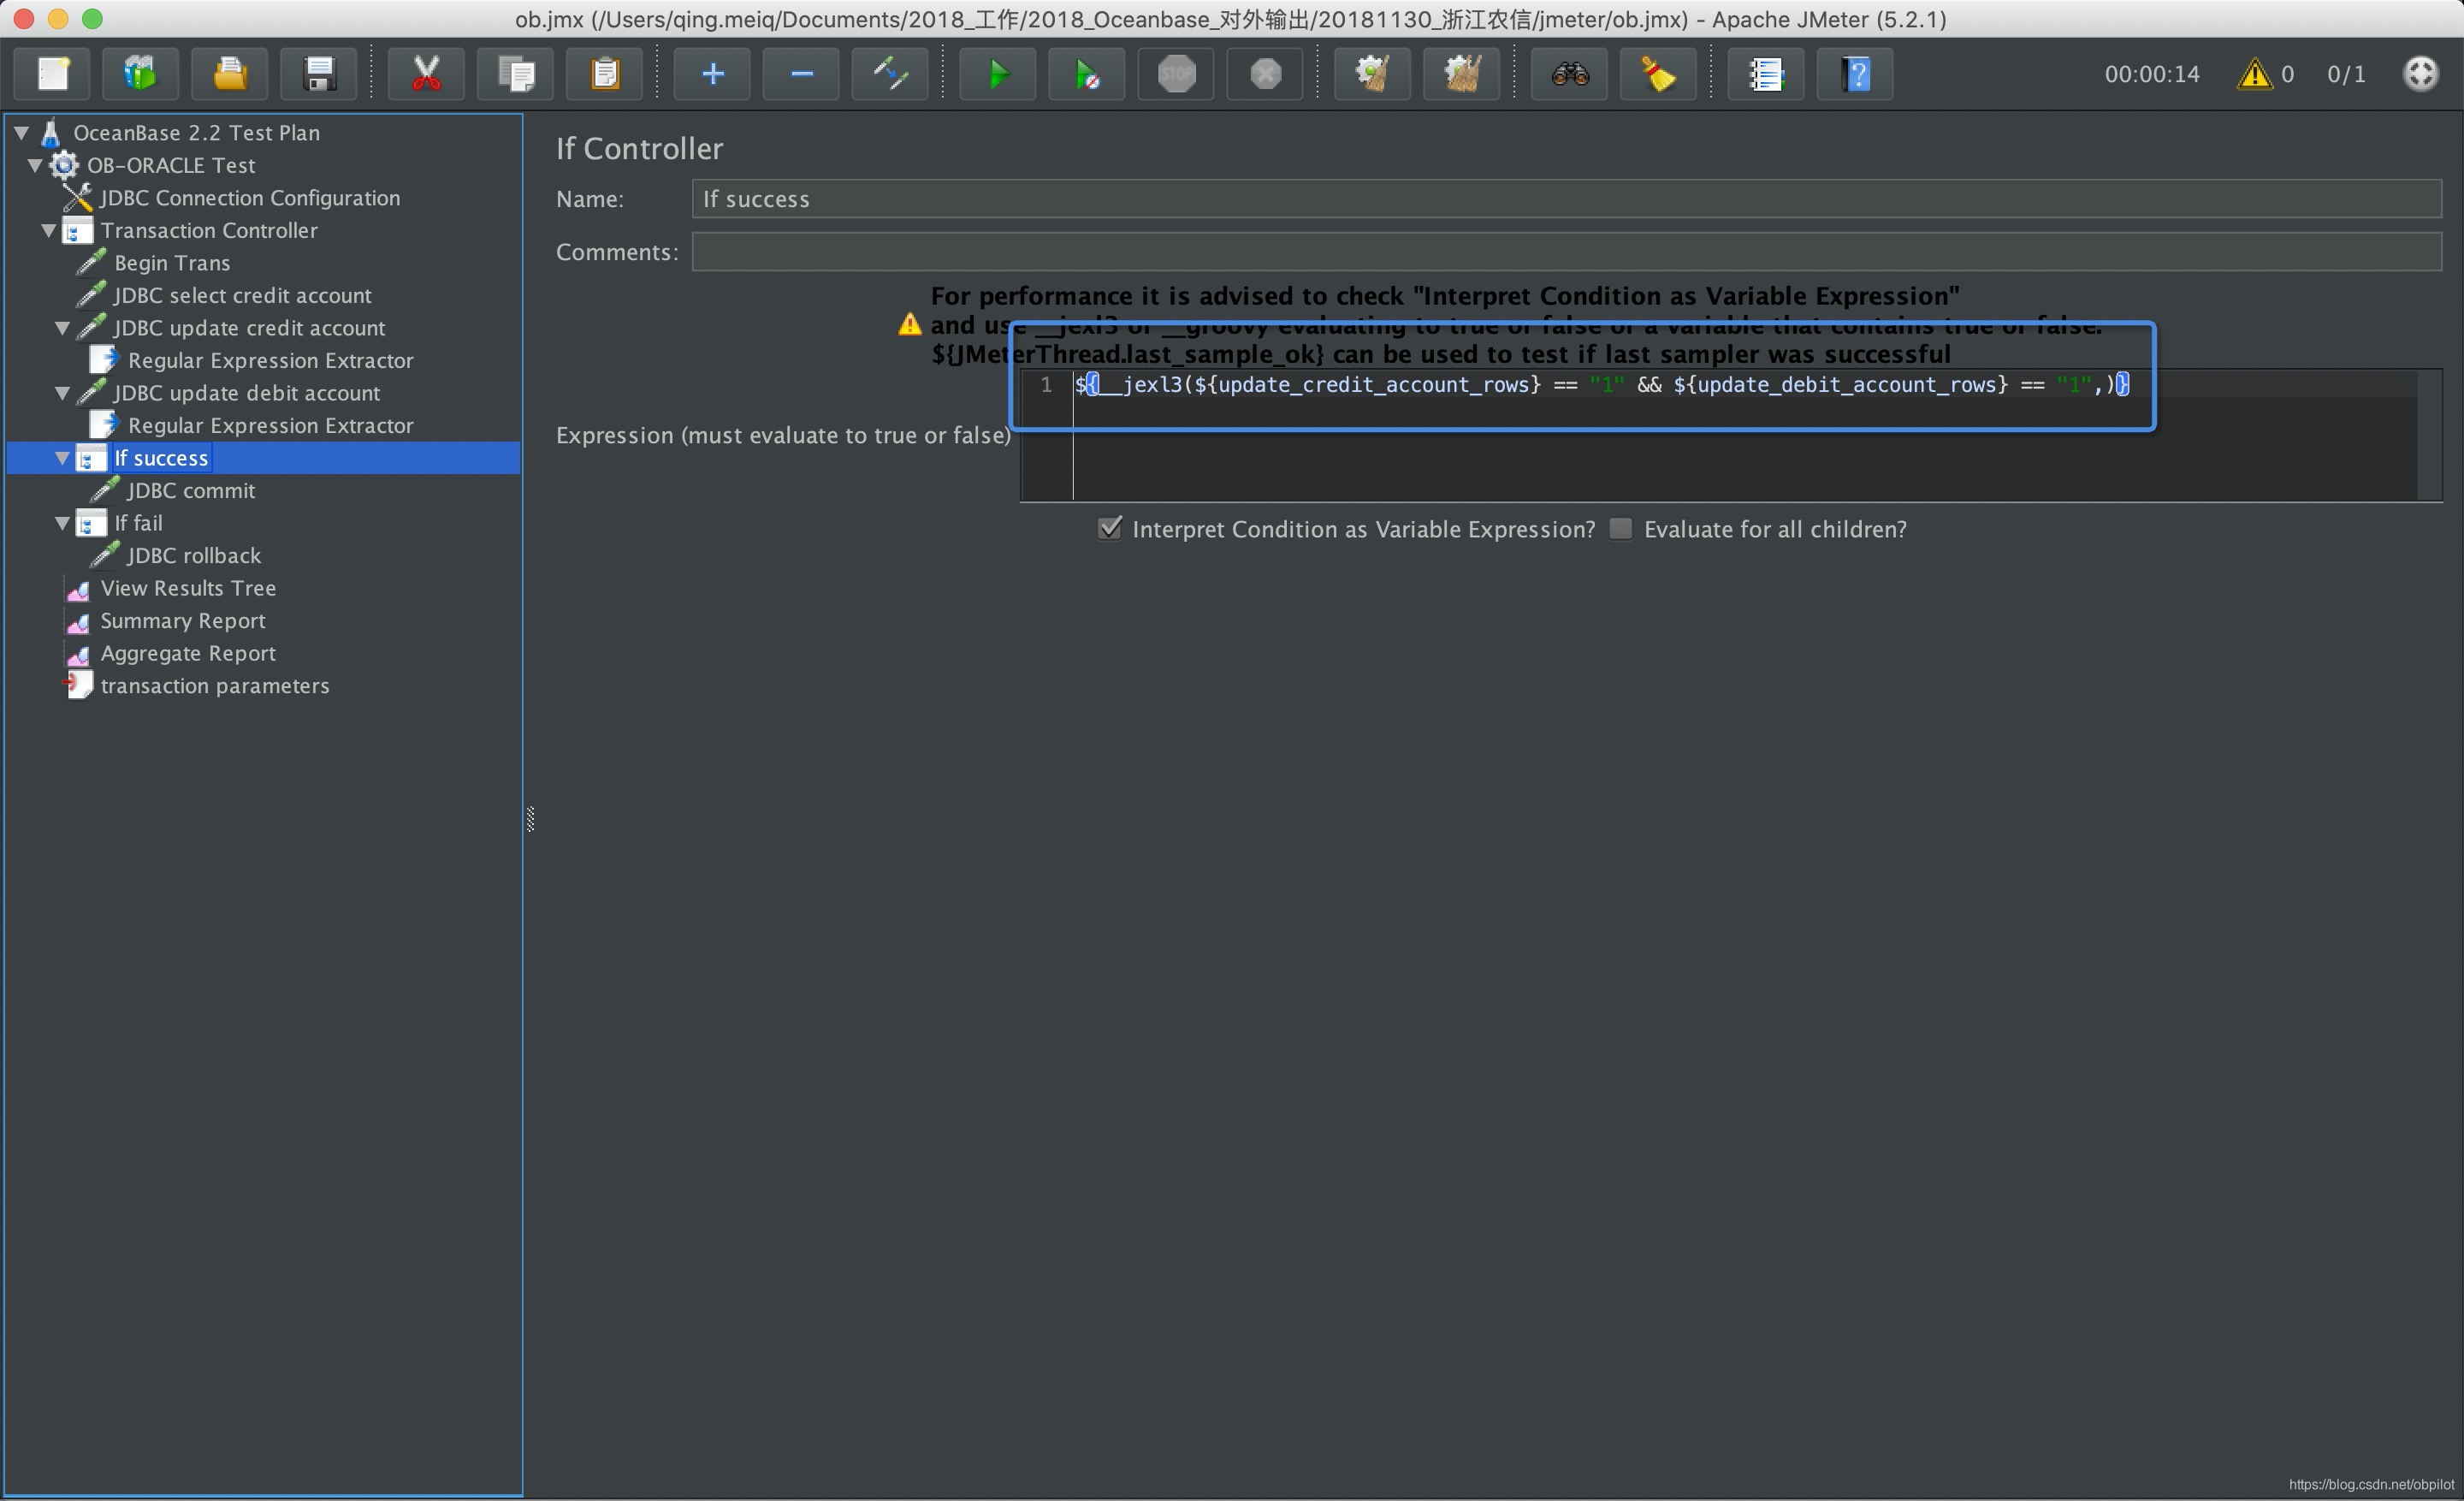
Task: Select the If fail tree item
Action: click(x=138, y=523)
